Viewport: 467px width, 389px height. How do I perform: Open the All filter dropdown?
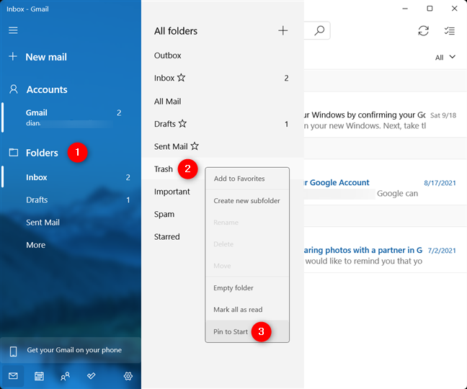445,57
